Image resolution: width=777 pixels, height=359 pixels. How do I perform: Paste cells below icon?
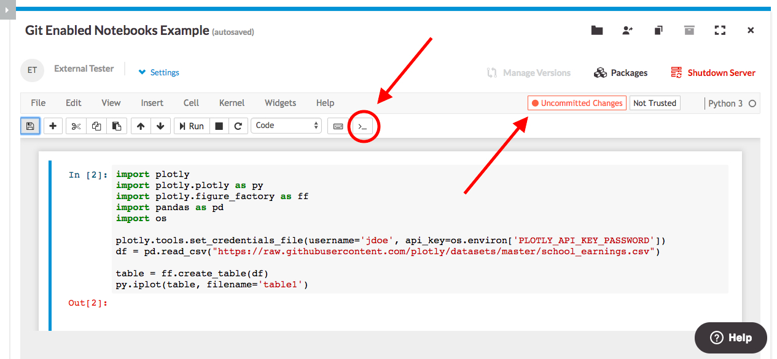pos(116,126)
